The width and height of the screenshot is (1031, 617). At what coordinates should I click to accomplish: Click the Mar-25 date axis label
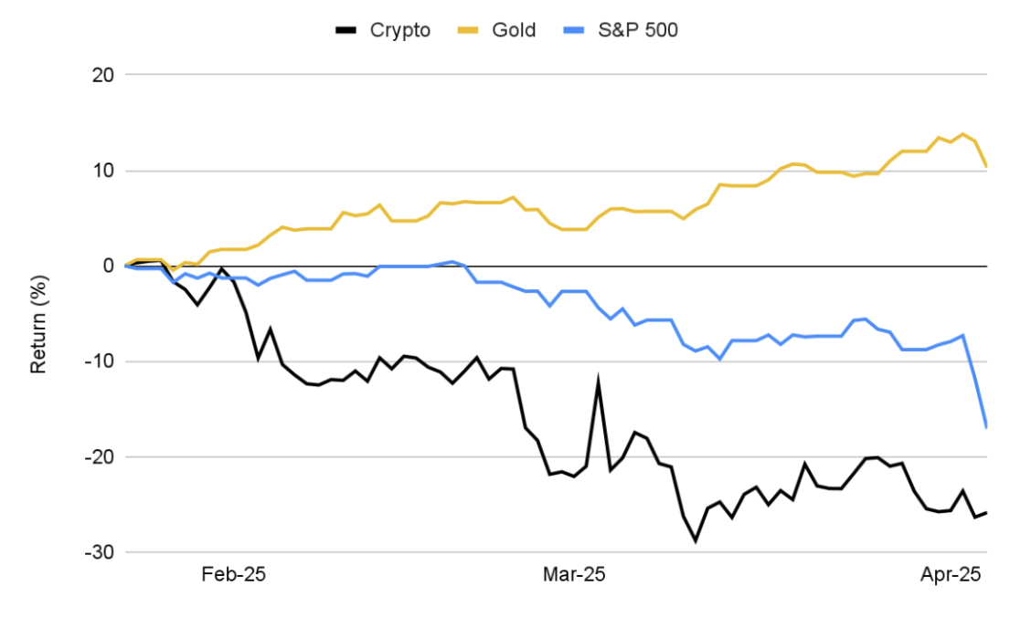click(574, 574)
